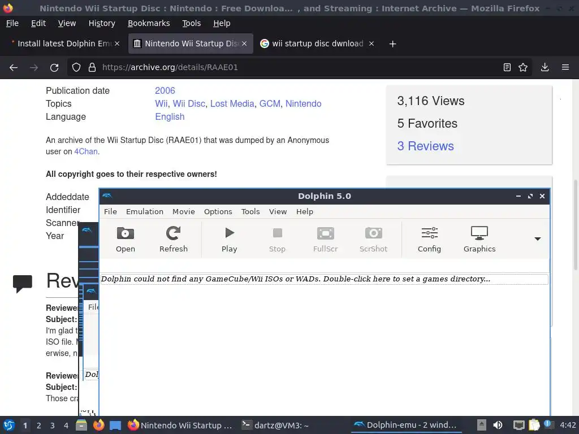The height and width of the screenshot is (434, 579).
Task: Open Dolphin Config settings
Action: (429, 239)
